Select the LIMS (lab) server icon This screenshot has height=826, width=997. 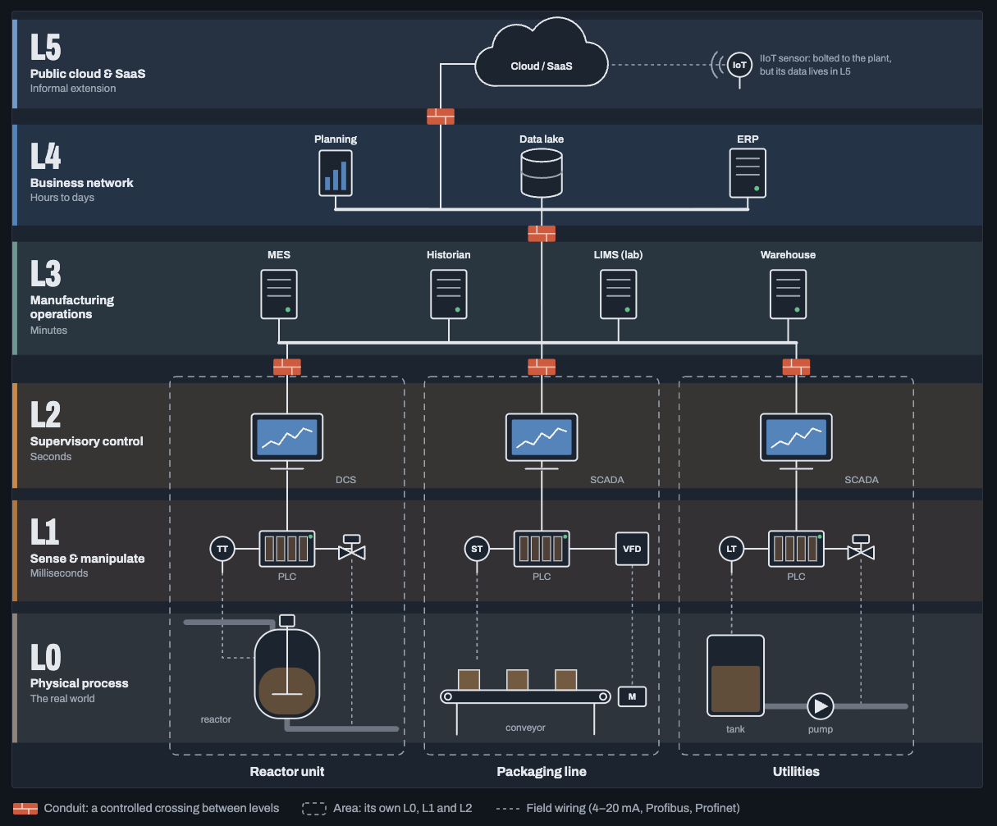pyautogui.click(x=618, y=294)
